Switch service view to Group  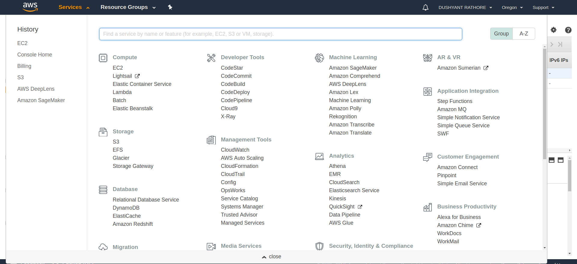click(501, 34)
